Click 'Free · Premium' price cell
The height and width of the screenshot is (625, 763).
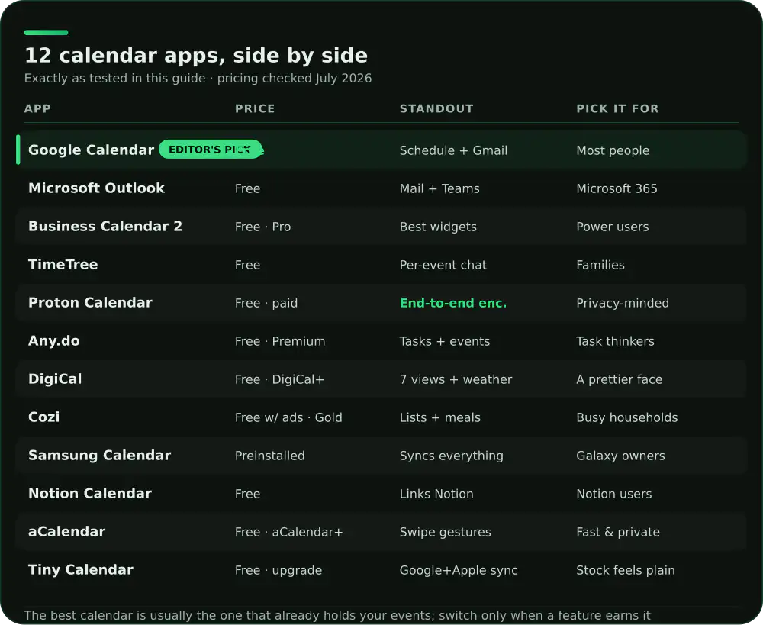point(280,341)
